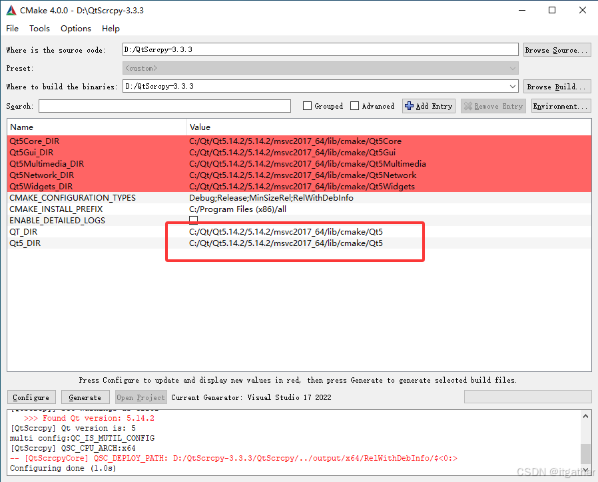Click the Value column header
This screenshot has height=482, width=598.
(x=389, y=127)
